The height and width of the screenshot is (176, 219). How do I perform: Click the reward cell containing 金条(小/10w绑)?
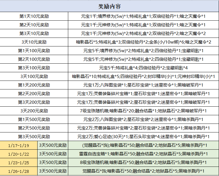point(143,42)
